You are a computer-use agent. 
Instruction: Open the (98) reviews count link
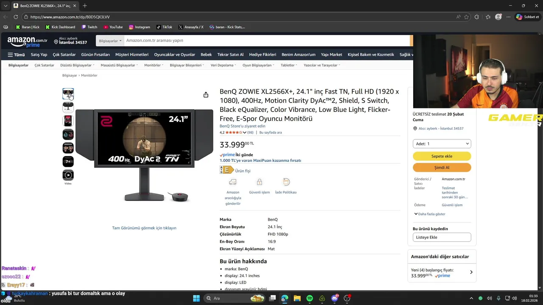coord(250,133)
